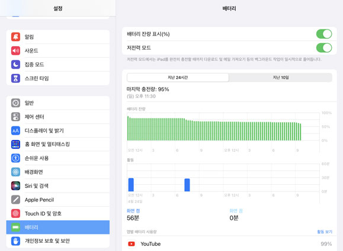Select the 지난 24시간 tab
Image resolution: width=343 pixels, height=251 pixels.
(x=178, y=77)
